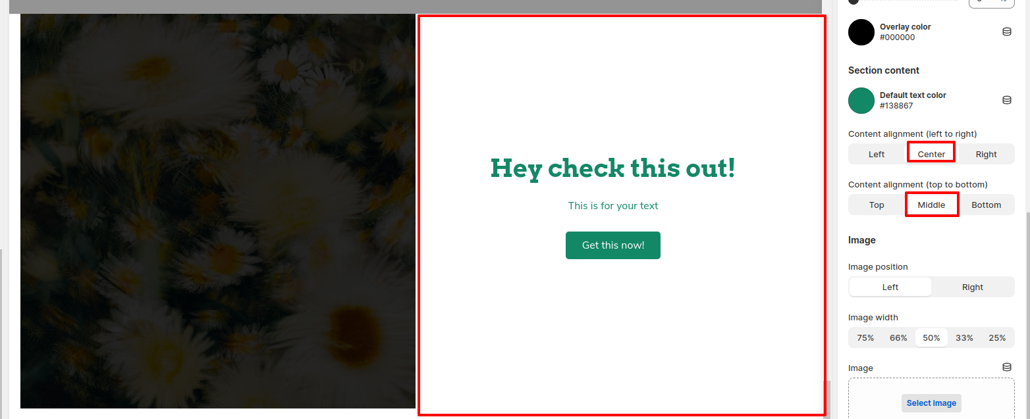Click the green Default text color swatch
The height and width of the screenshot is (419, 1030).
pos(861,100)
